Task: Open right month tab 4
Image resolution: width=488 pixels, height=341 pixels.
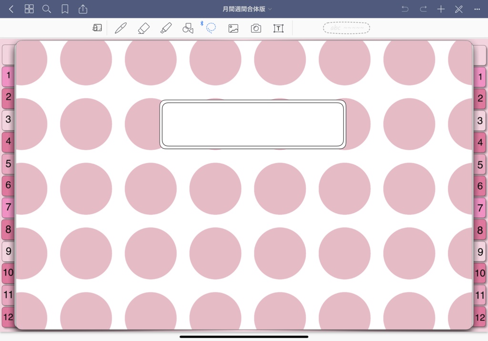Action: point(480,143)
